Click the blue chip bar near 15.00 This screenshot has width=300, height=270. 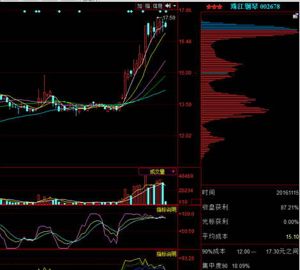coord(214,73)
